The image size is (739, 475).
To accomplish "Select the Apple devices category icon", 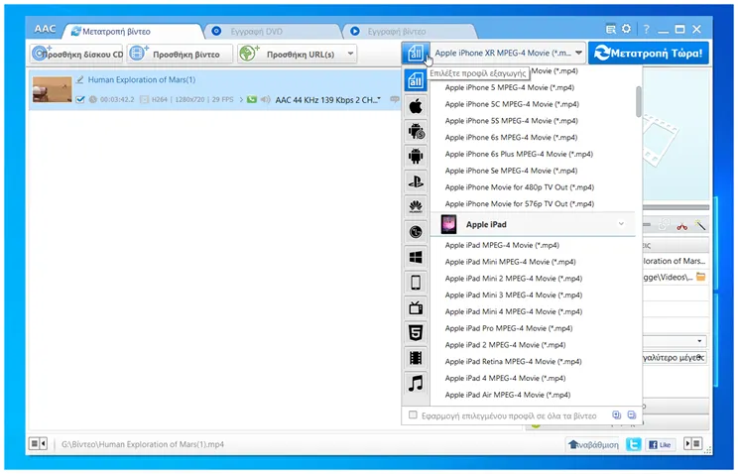I will (416, 106).
